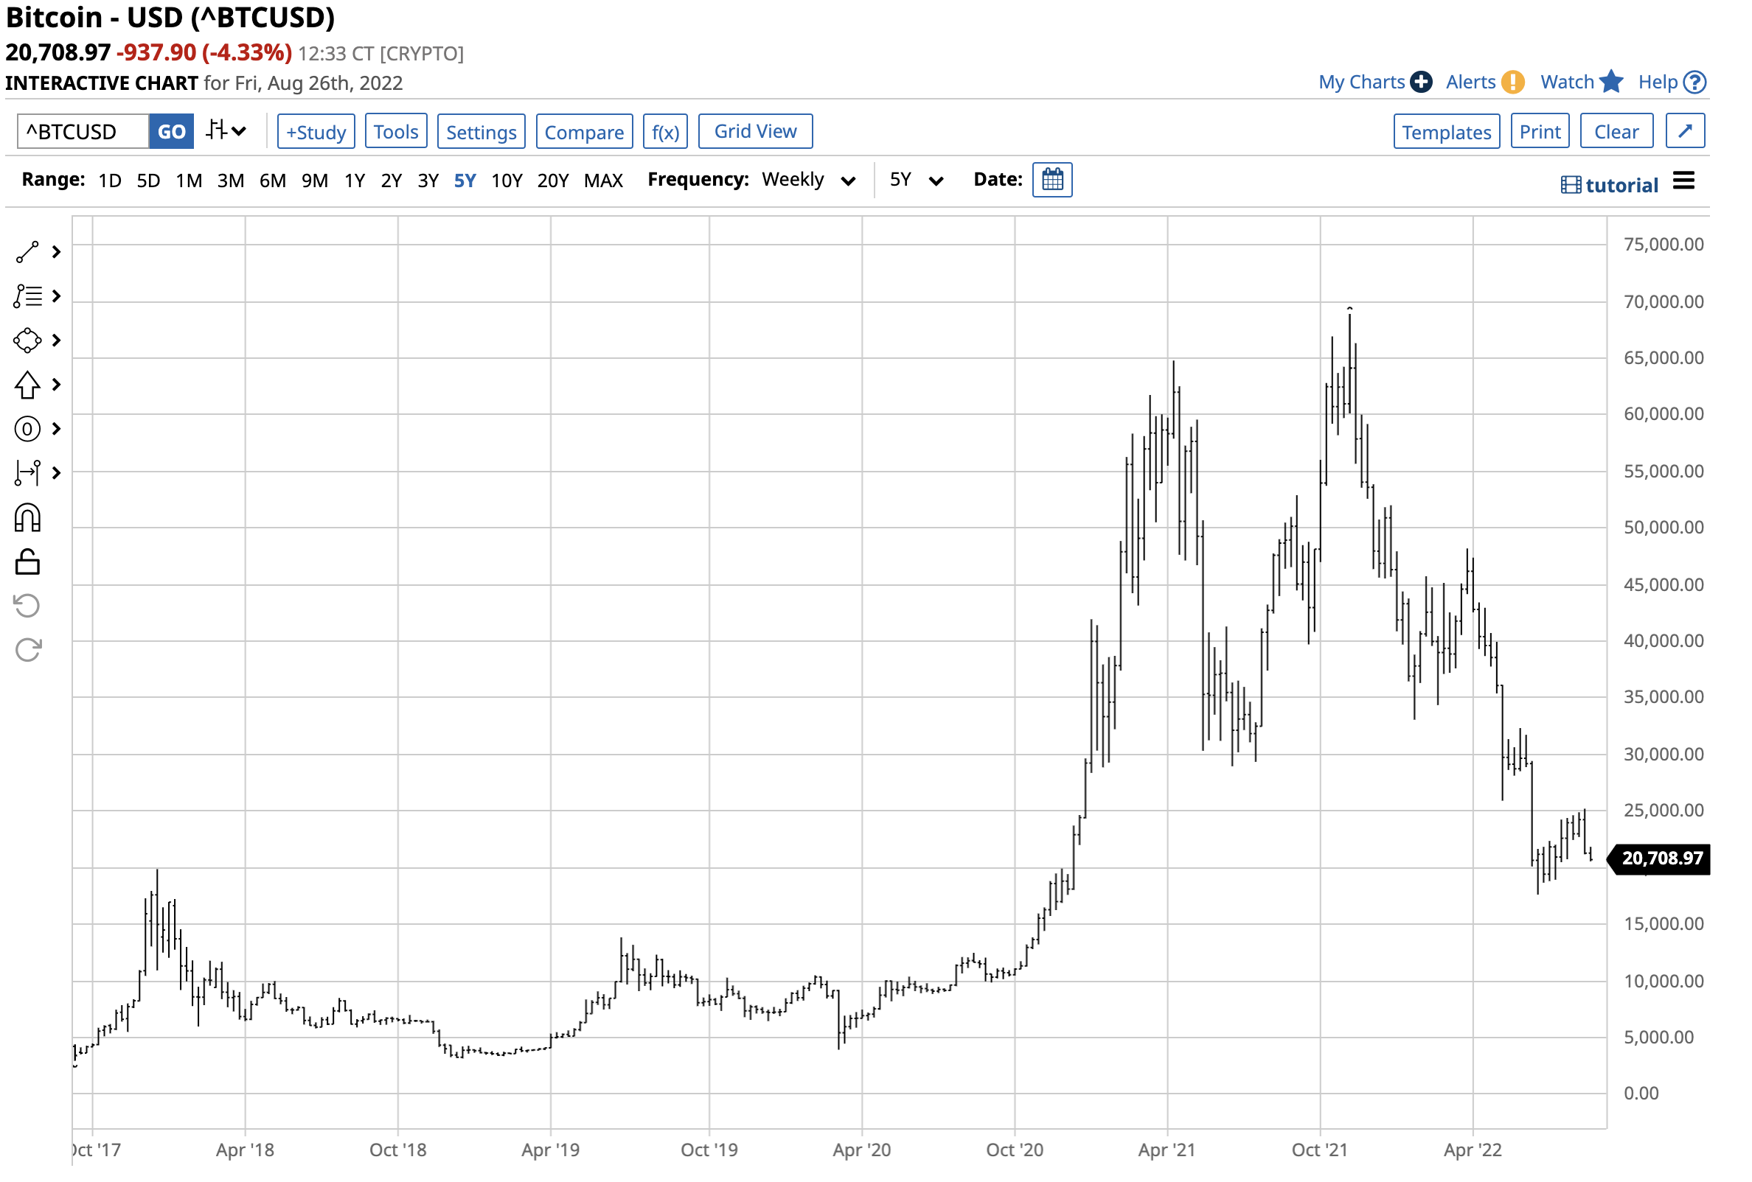This screenshot has width=1752, height=1182.
Task: Clear the chart drawings
Action: [x=1618, y=132]
